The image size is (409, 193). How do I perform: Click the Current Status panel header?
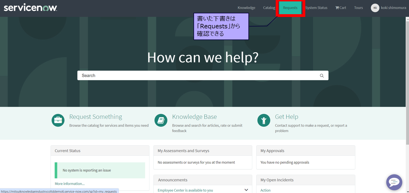[100, 150]
